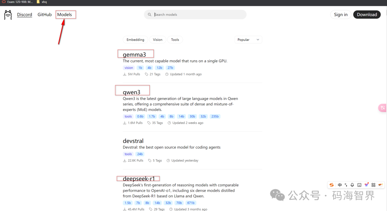The image size is (387, 211).
Task: Click deepseek-r1 29 Tags tag icon
Action: pos(150,209)
